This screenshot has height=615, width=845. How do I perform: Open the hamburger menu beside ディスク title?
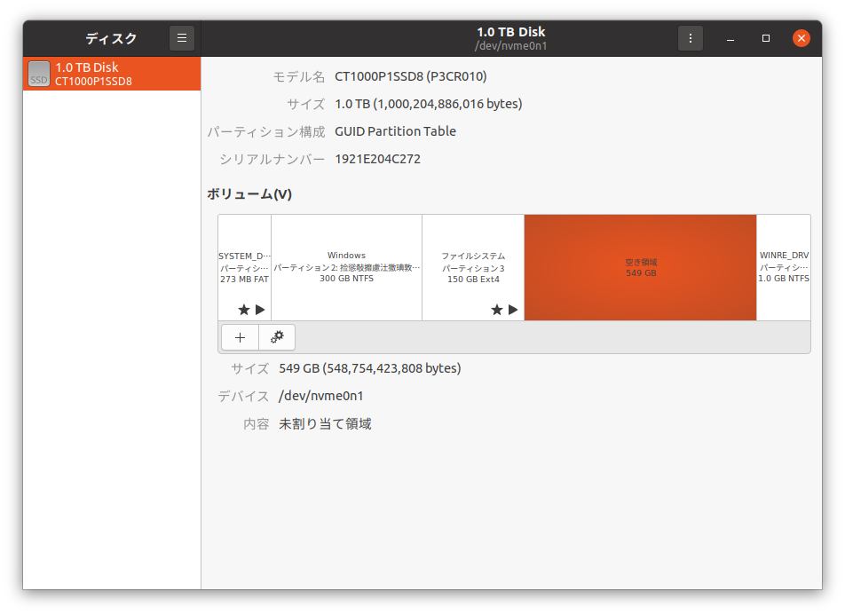pos(182,38)
